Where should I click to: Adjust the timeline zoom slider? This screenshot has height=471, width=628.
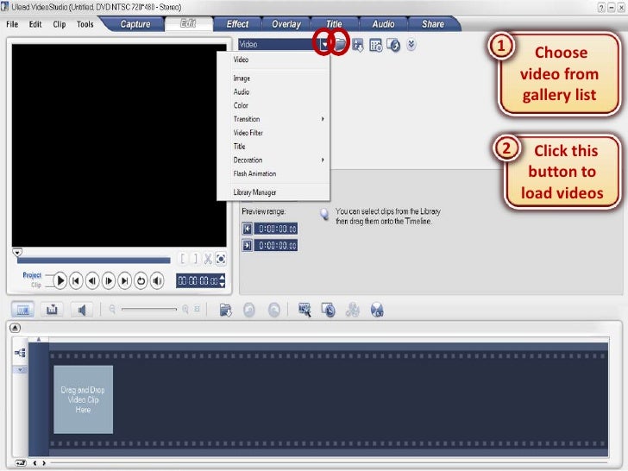coord(149,309)
